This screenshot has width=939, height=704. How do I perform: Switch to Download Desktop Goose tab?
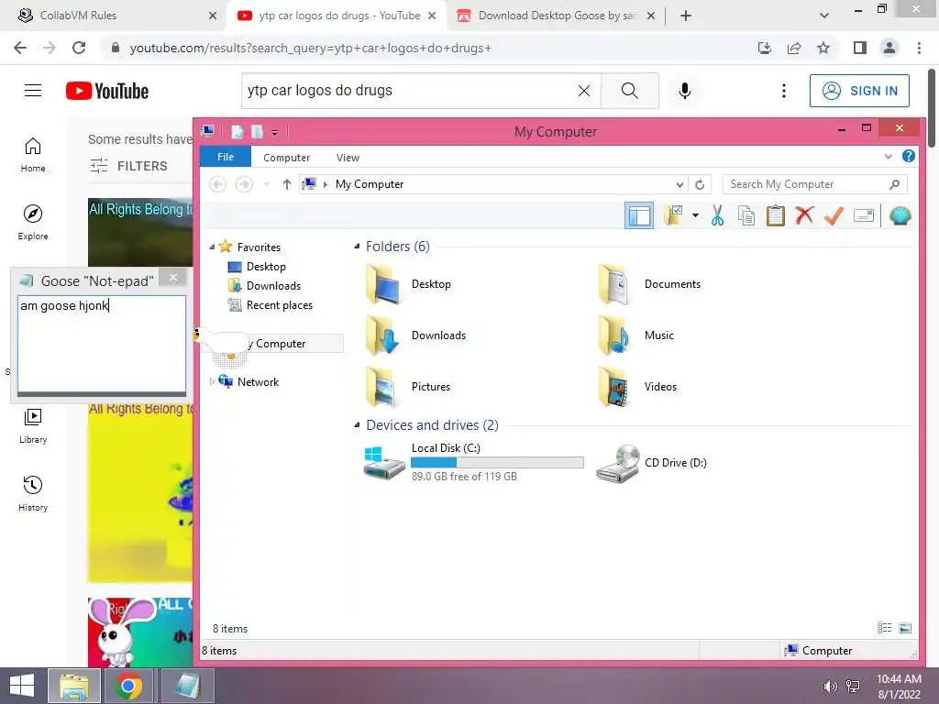pyautogui.click(x=557, y=16)
